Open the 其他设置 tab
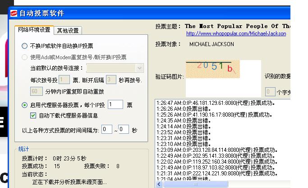This screenshot has width=308, height=188. click(x=68, y=31)
